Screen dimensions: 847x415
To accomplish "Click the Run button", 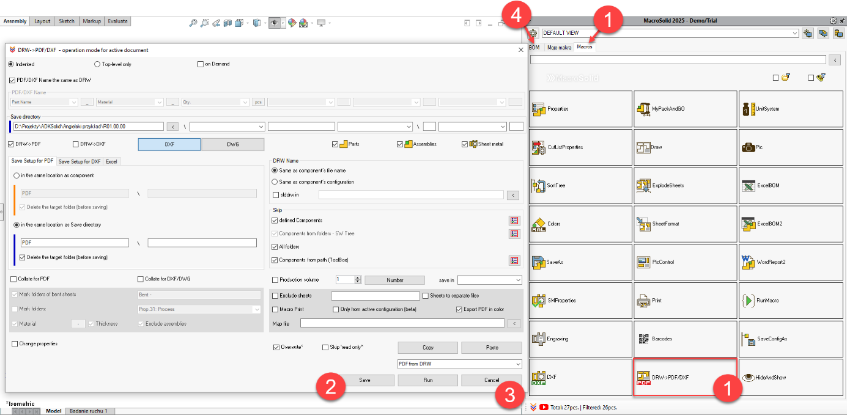I will pyautogui.click(x=428, y=380).
